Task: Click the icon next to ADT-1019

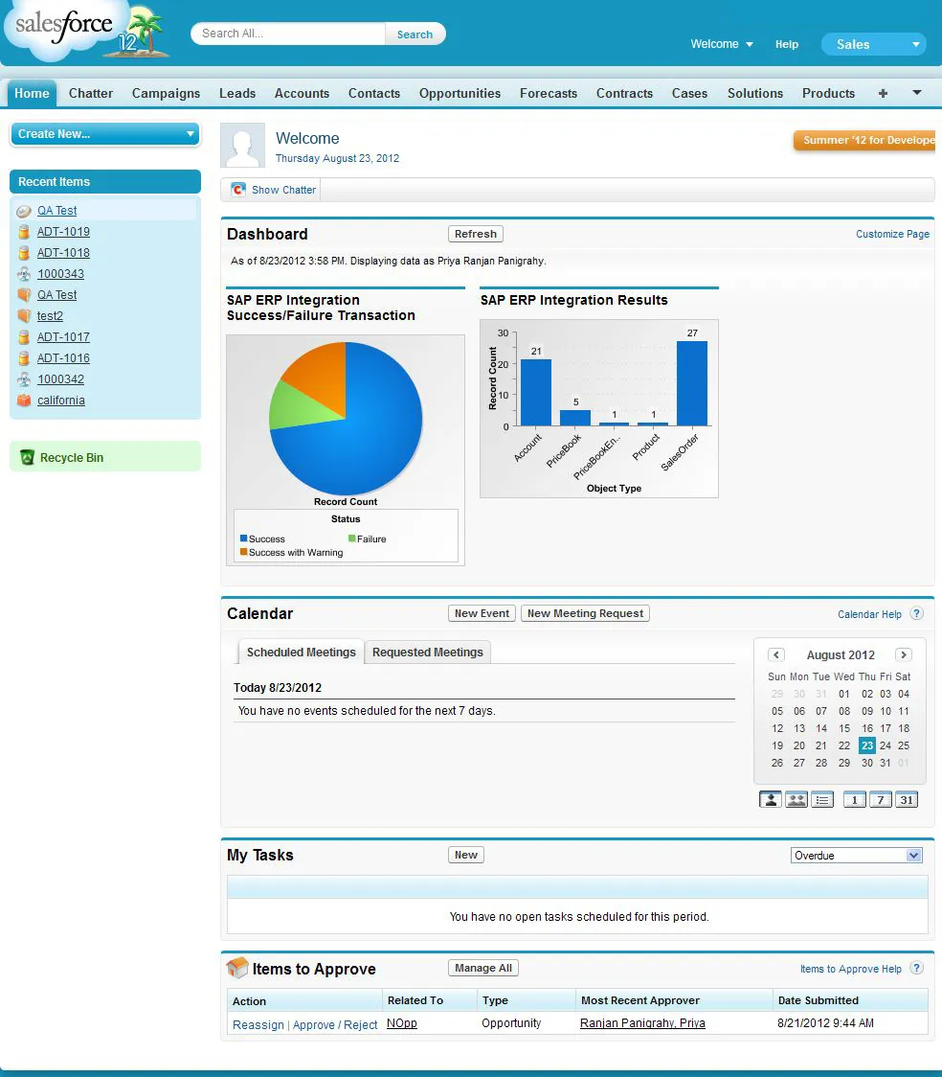Action: 24,232
